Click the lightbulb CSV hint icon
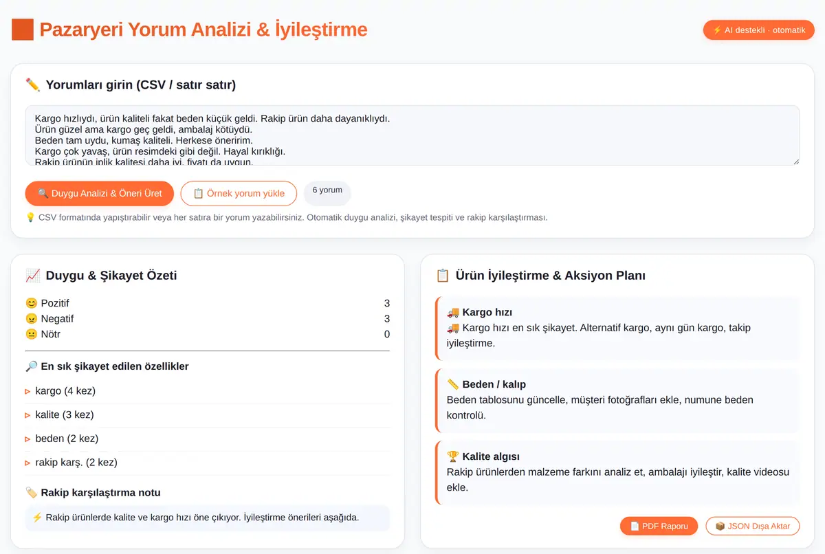 (x=30, y=217)
